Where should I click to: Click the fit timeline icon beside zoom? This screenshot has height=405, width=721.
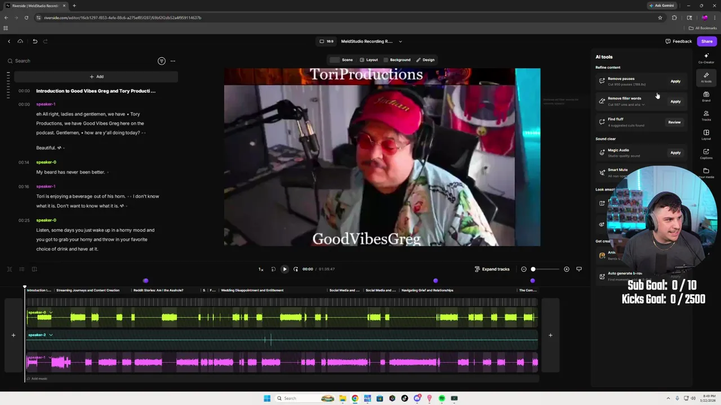[x=578, y=269]
